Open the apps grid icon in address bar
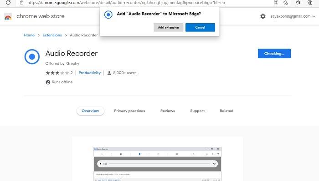319x181 pixels. [276, 2]
